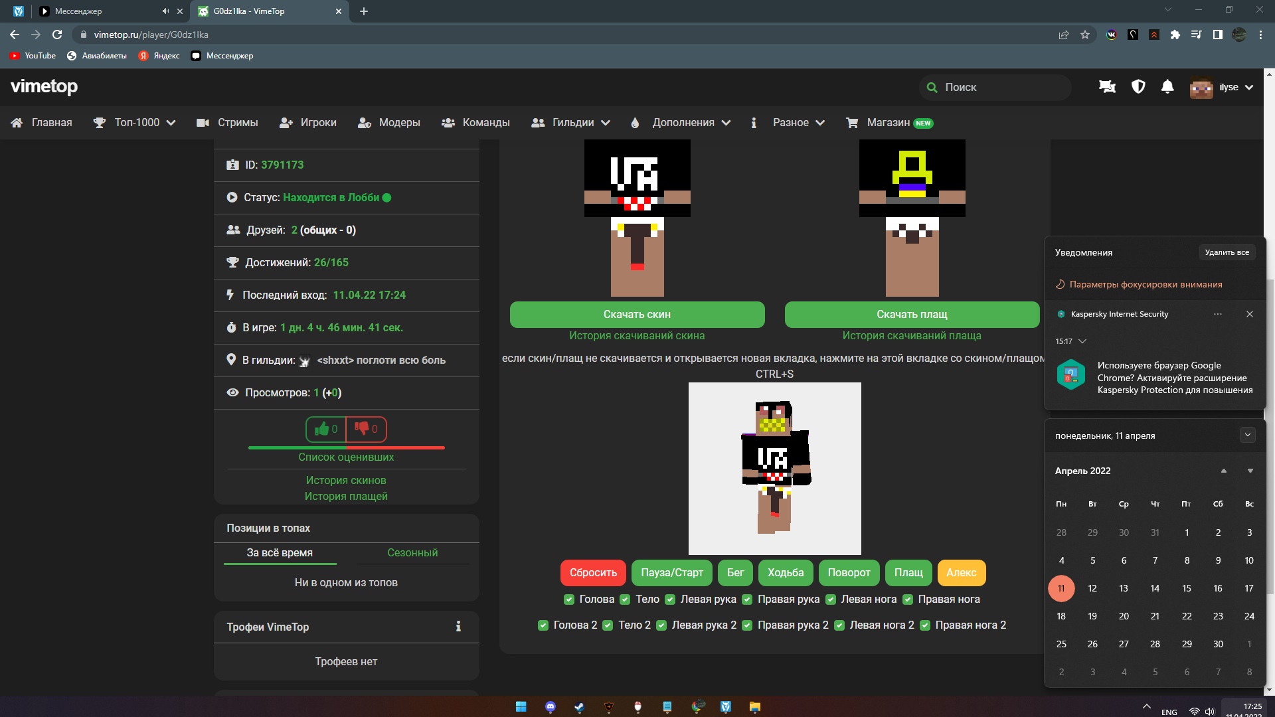Click the thumbs down dislike button
Viewport: 1275px width, 717px height.
tap(366, 430)
